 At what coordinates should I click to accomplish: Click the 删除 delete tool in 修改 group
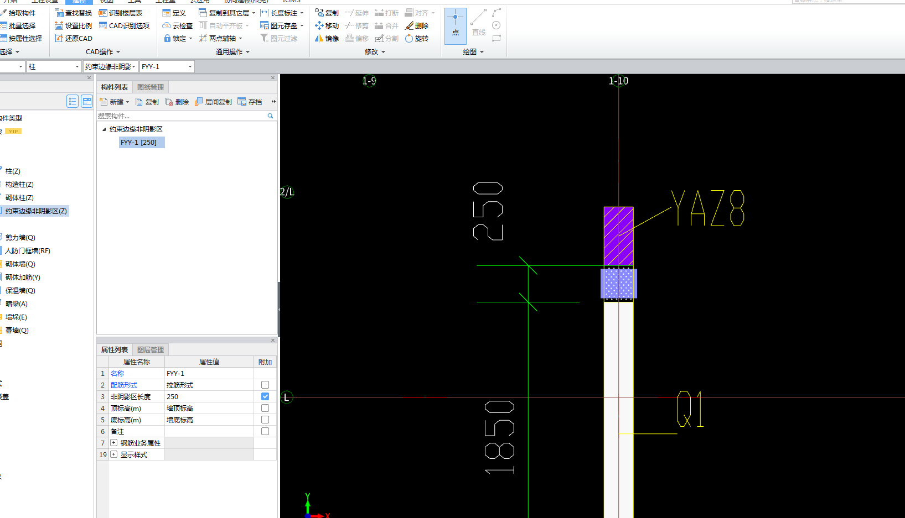417,25
